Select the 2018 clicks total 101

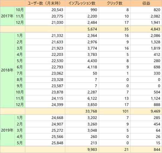pos(114,111)
